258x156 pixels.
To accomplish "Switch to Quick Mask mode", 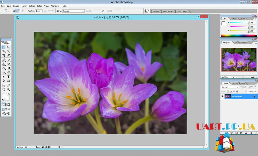I will tap(8, 105).
